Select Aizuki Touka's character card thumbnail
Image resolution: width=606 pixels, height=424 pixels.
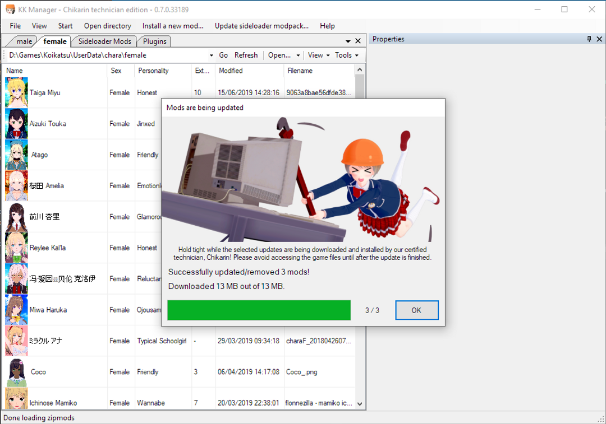[16, 124]
